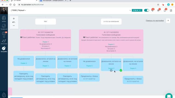Viewport: 175px width, 98px height.
Task: Switch to the LPTracker browser tab
Action: 24,1
